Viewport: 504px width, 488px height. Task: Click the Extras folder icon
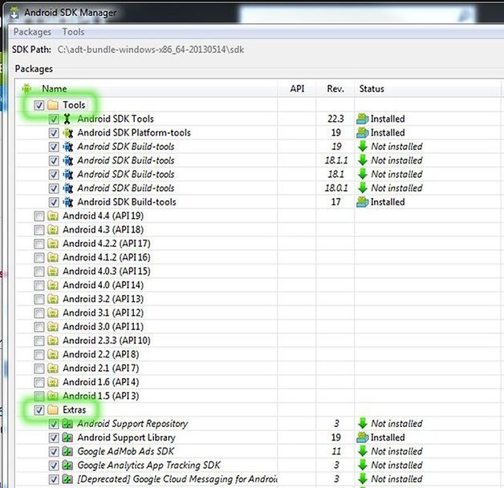tap(53, 409)
